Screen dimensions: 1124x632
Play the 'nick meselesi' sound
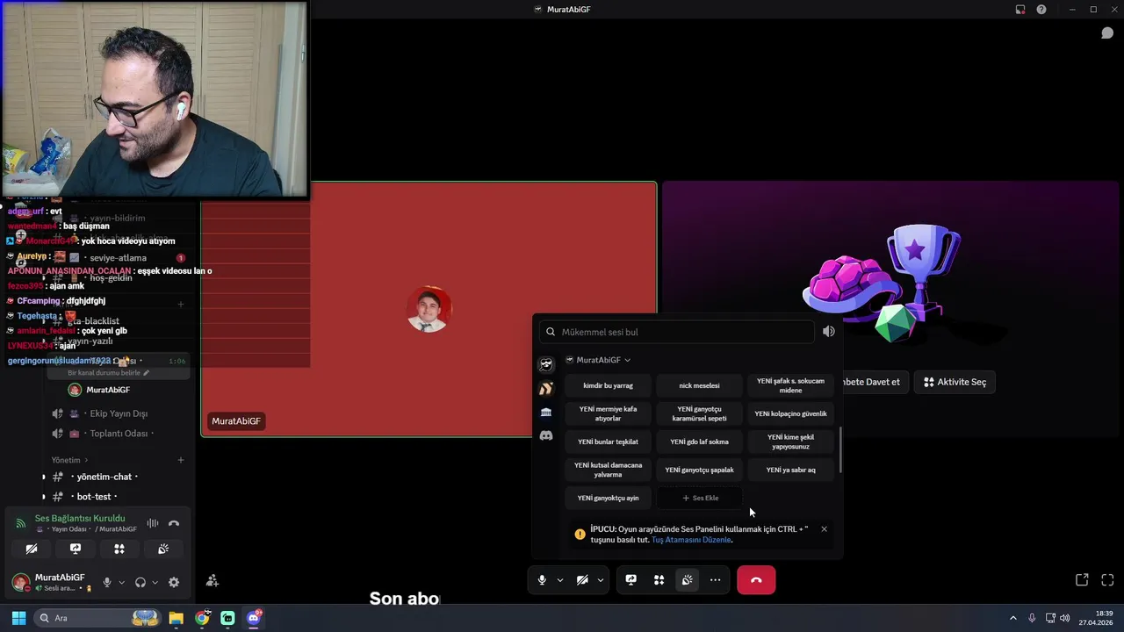click(699, 385)
